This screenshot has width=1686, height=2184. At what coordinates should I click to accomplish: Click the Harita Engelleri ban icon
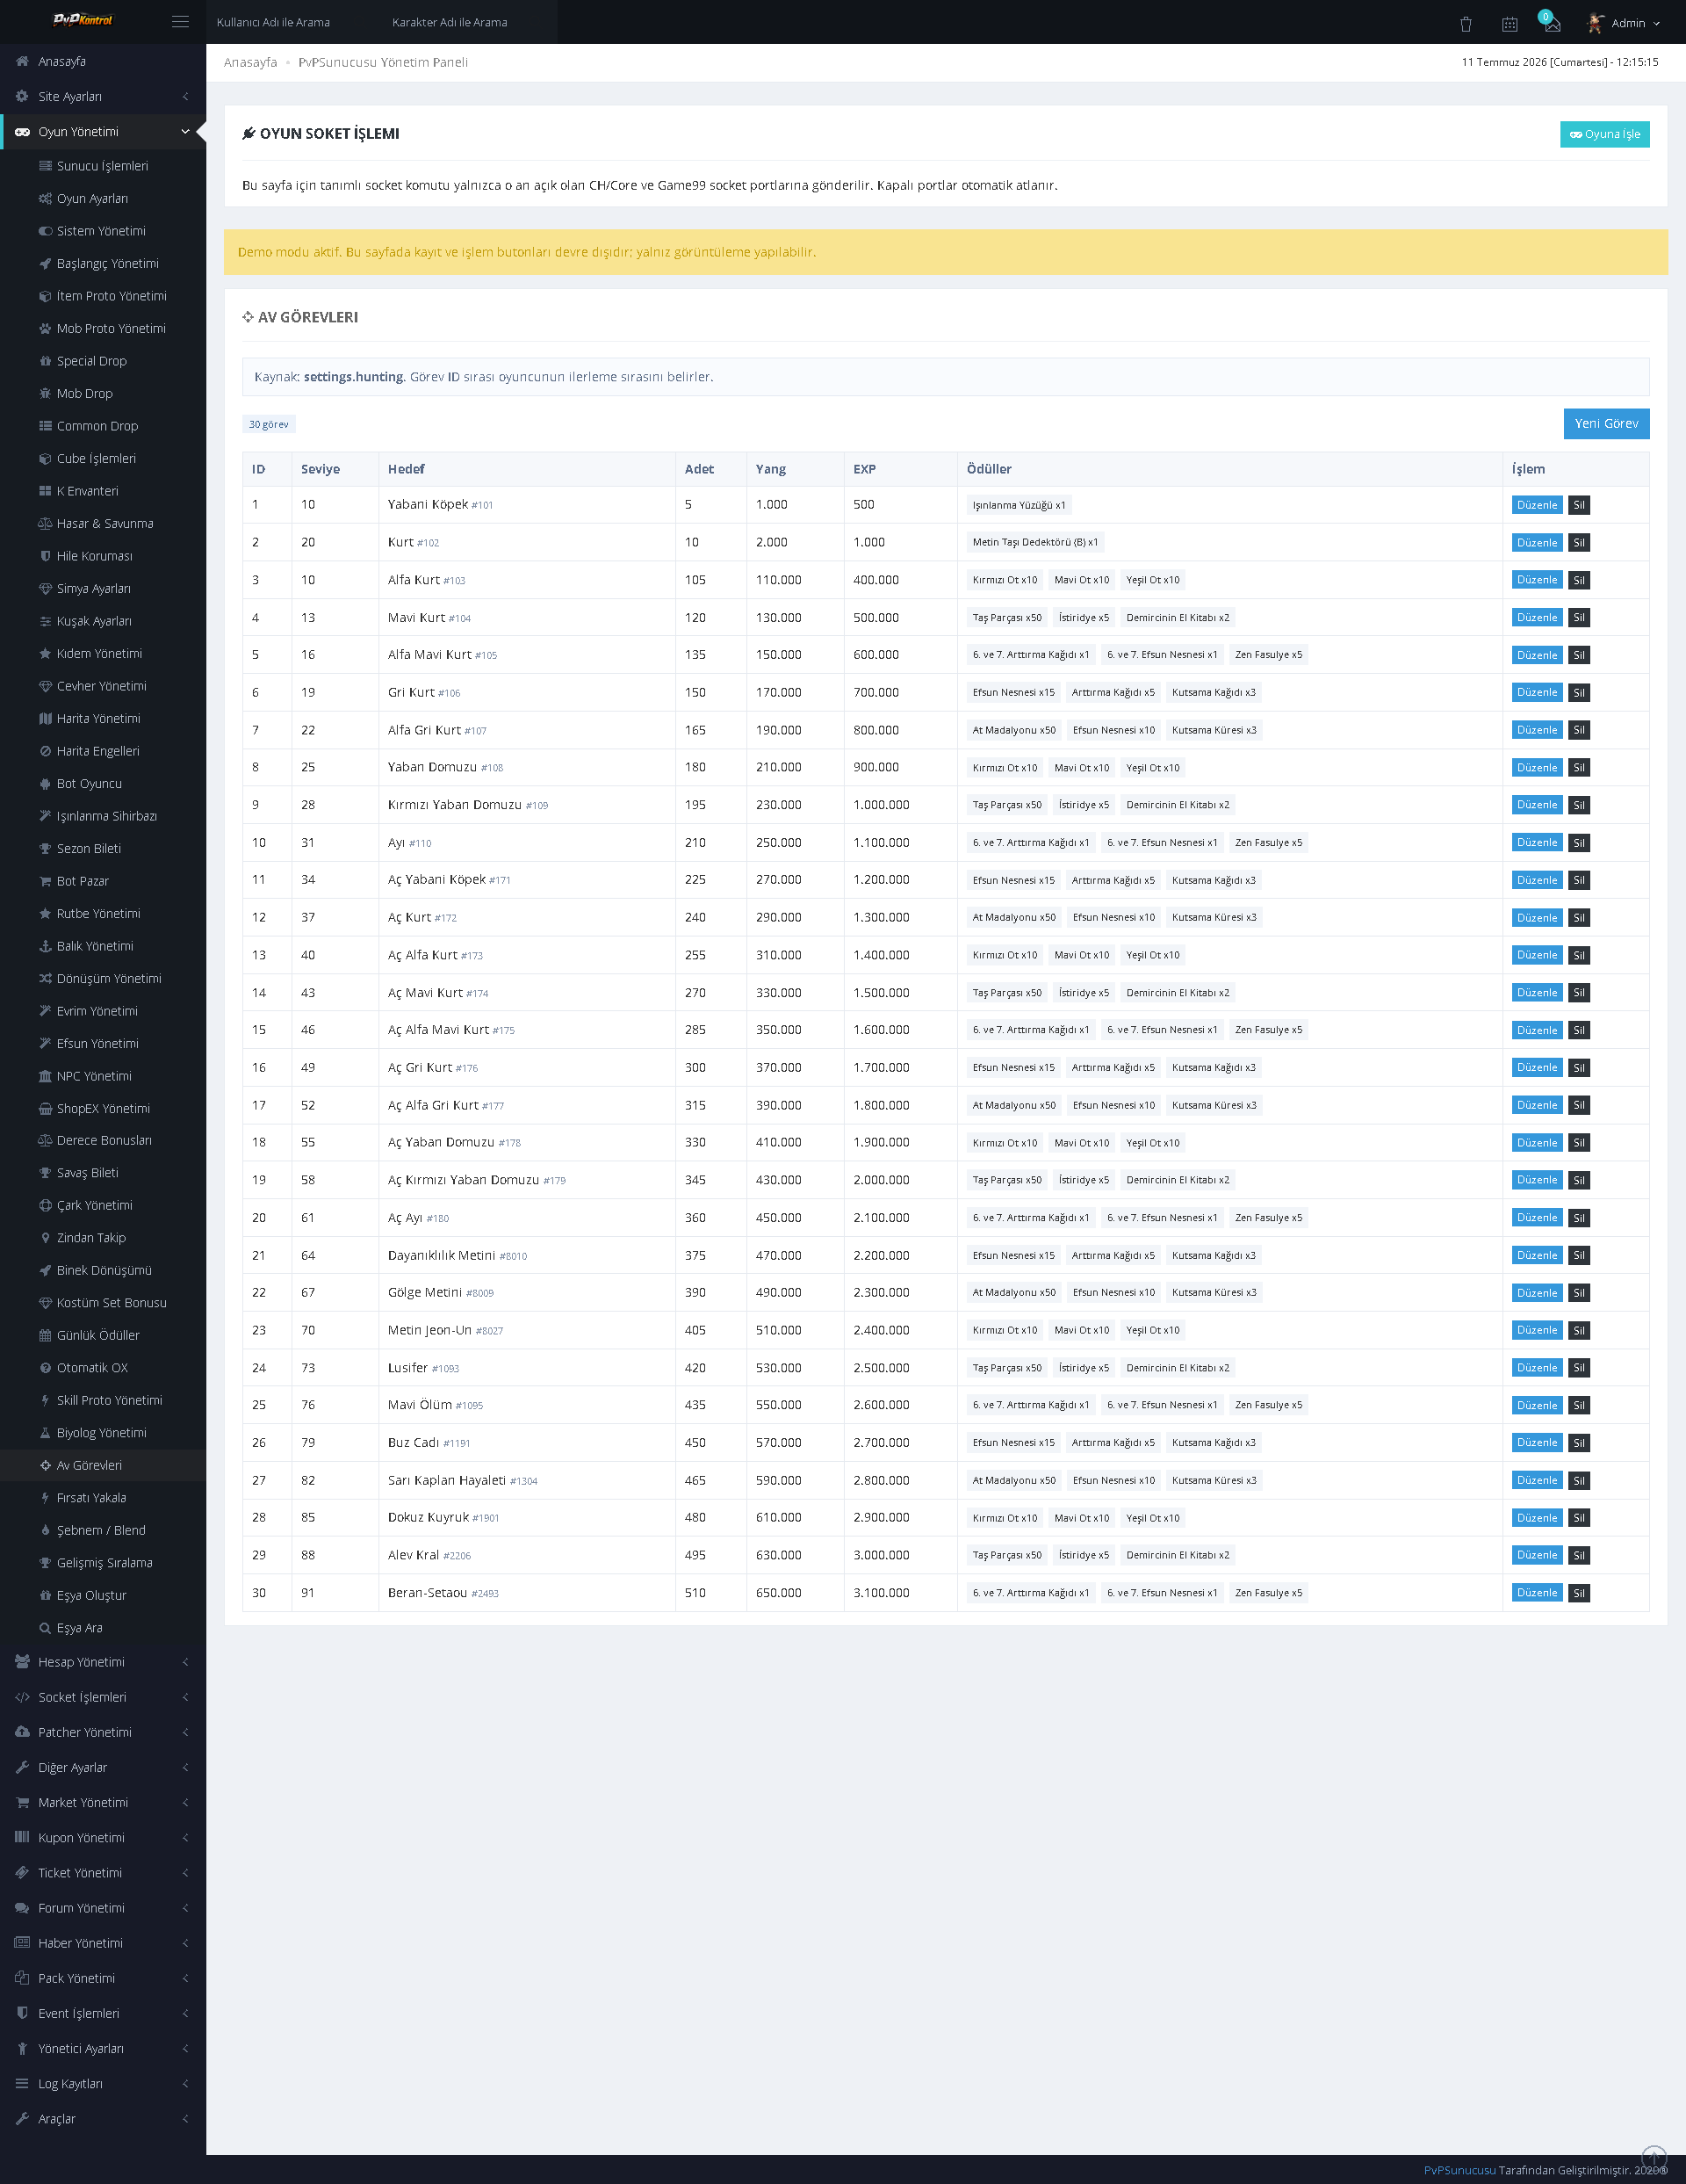click(45, 751)
